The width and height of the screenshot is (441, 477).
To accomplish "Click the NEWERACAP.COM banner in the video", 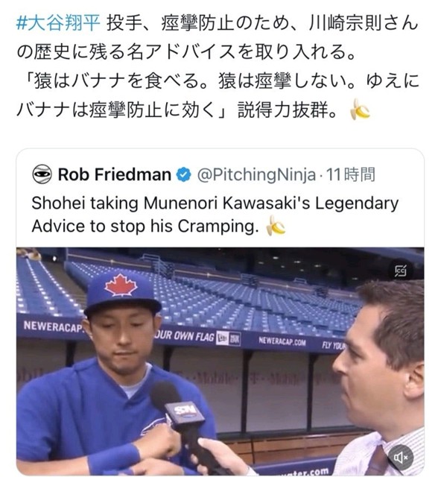I will pyautogui.click(x=282, y=341).
